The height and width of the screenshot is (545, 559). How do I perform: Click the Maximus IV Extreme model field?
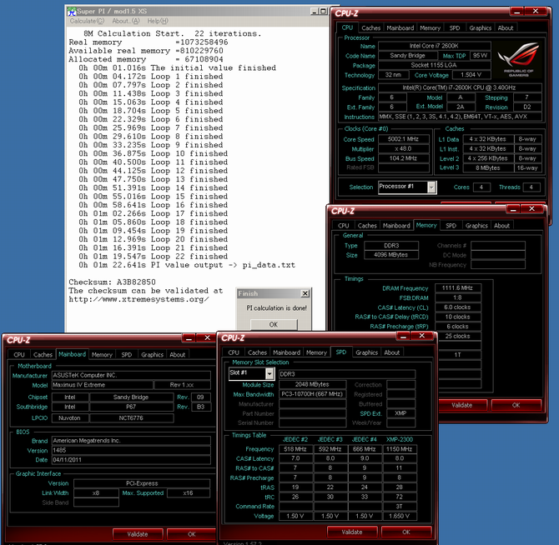tap(103, 385)
